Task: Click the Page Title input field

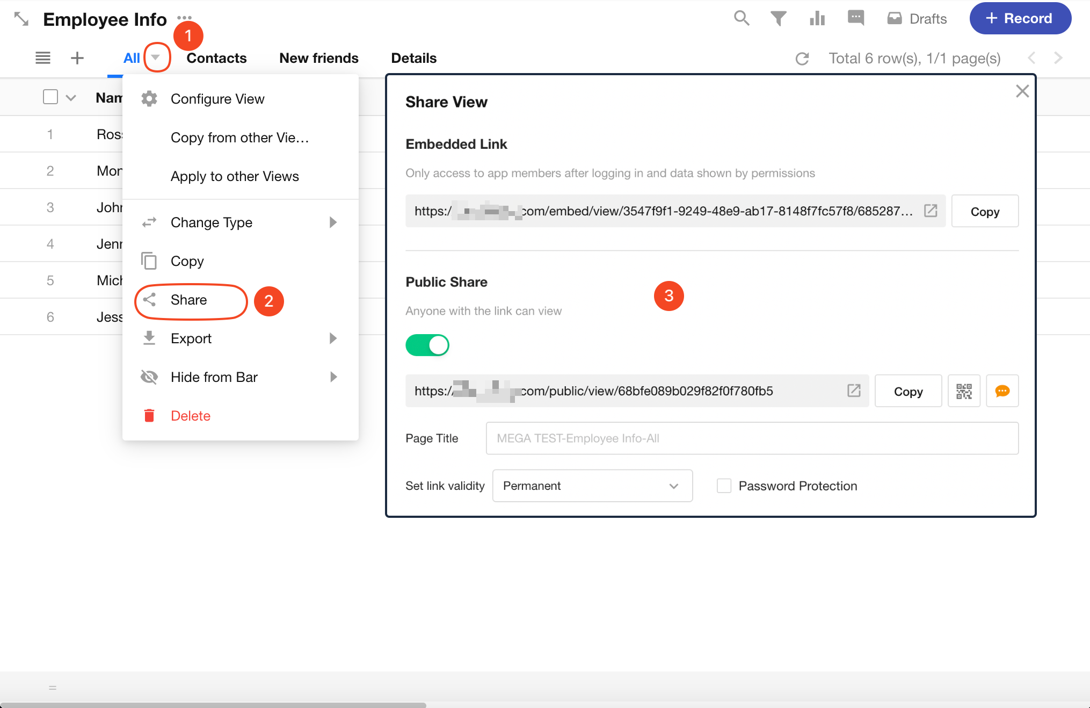Action: 751,438
